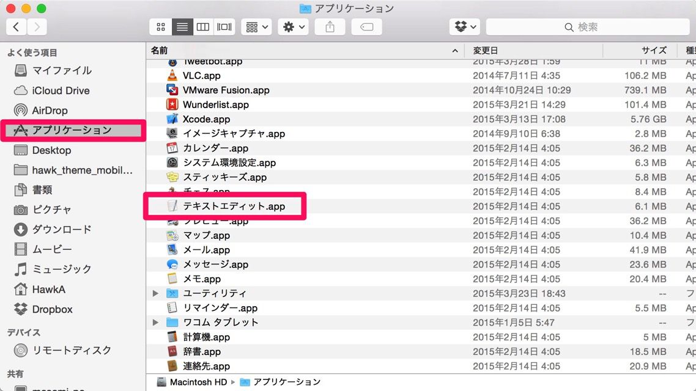The image size is (696, 391).
Task: Switch to icon view in toolbar
Action: tap(161, 27)
